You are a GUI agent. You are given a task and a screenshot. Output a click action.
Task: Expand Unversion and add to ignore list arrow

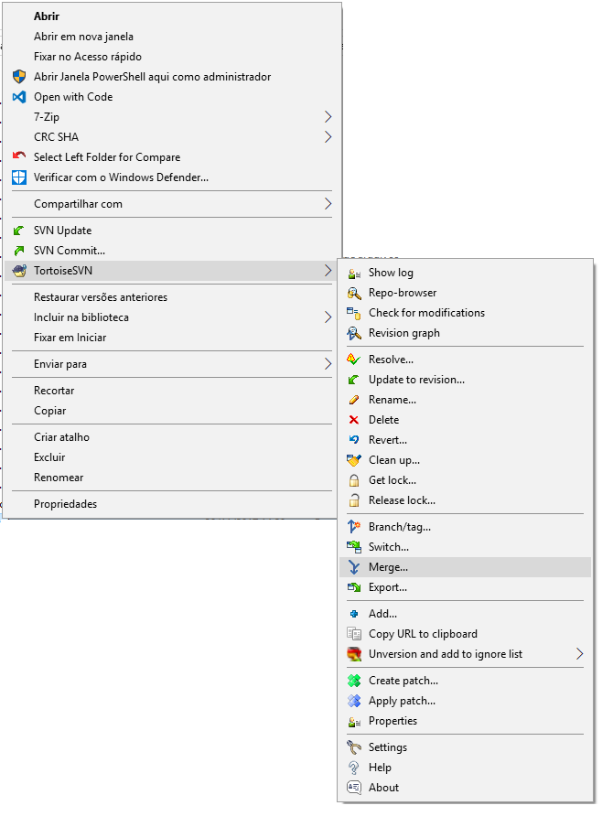pos(580,654)
